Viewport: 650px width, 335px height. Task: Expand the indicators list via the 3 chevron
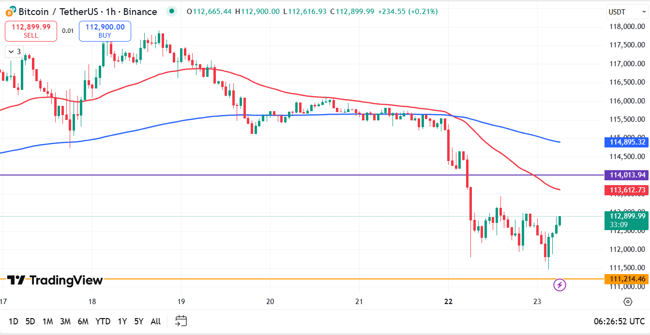tap(14, 51)
